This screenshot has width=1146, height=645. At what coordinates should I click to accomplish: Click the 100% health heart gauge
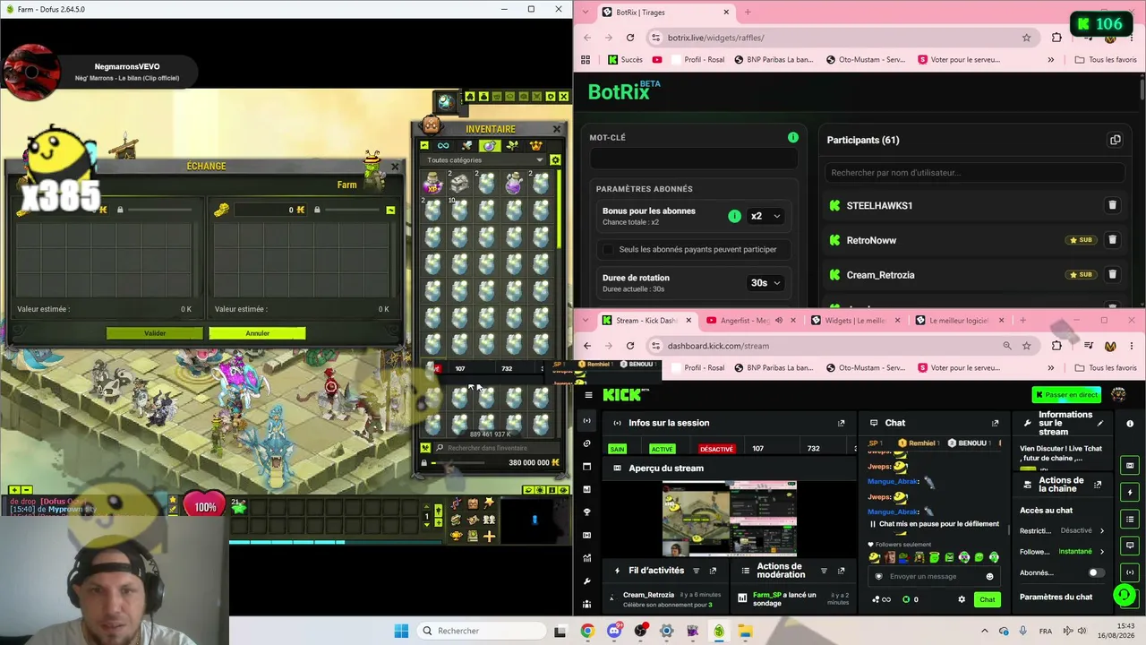(205, 507)
